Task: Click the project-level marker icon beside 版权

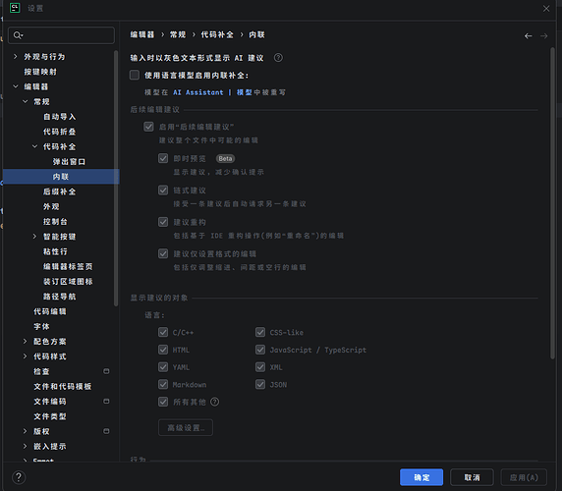Action: 106,431
